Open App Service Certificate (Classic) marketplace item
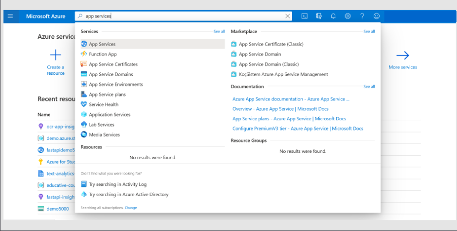The height and width of the screenshot is (231, 457). tap(271, 44)
